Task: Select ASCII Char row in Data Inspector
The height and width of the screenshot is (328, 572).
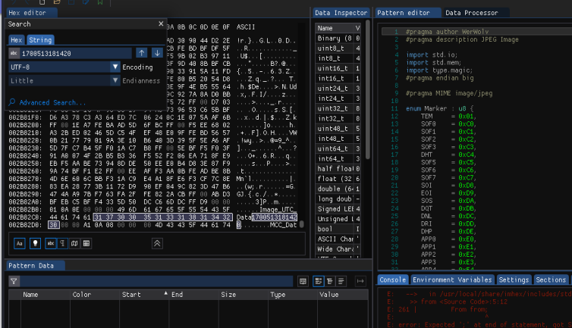Action: pyautogui.click(x=338, y=239)
